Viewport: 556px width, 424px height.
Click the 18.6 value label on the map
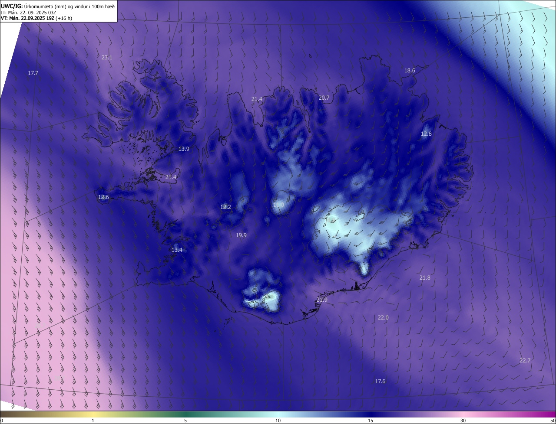point(410,70)
